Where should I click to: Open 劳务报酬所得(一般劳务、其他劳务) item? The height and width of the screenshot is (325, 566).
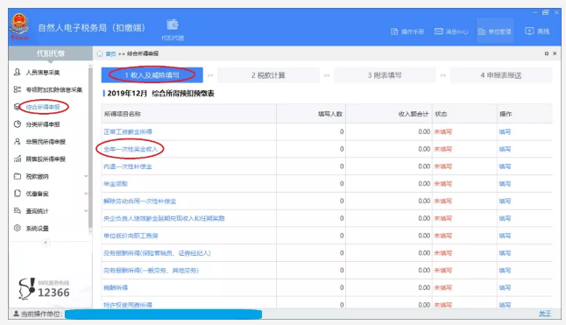(151, 270)
